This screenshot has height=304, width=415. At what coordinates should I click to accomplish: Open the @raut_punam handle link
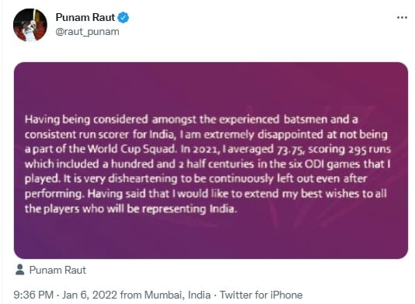(x=87, y=32)
